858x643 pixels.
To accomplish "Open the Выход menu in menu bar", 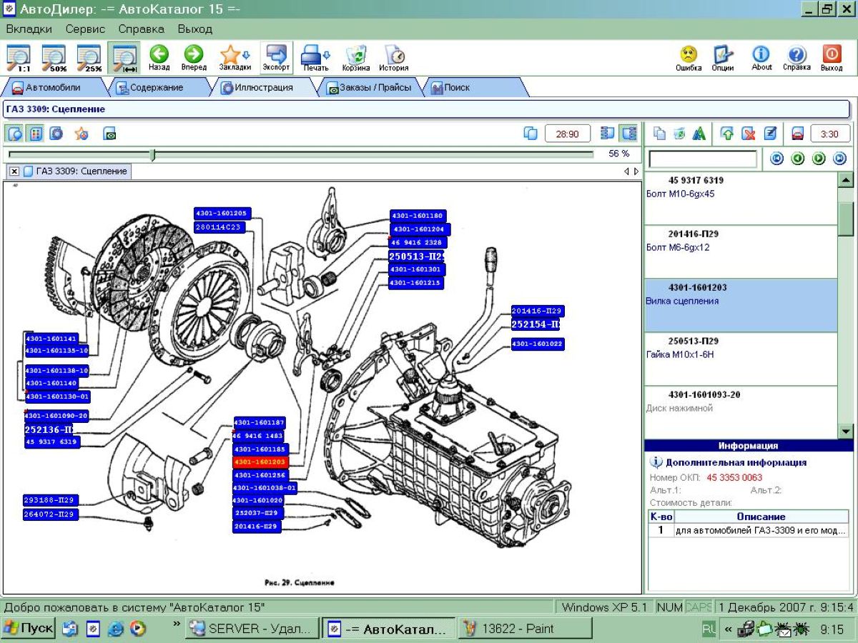I will pos(195,29).
